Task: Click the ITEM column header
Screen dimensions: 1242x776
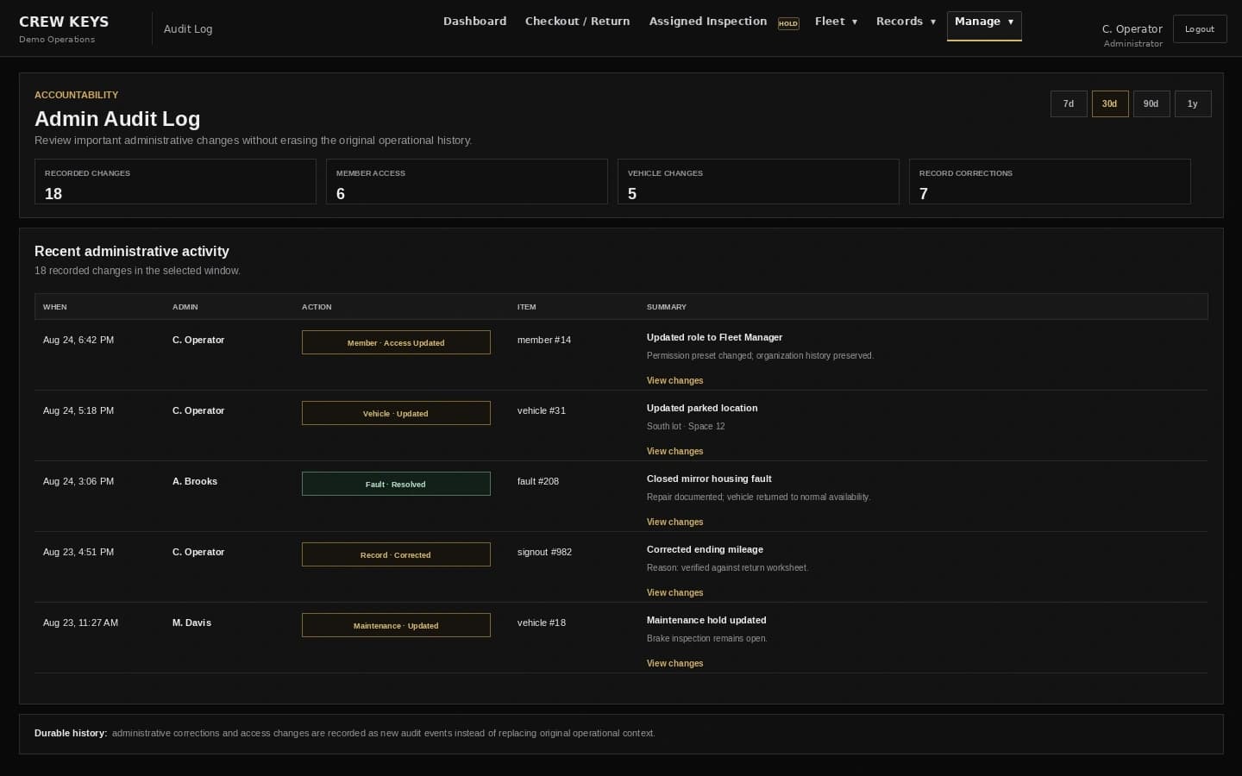Action: point(527,307)
